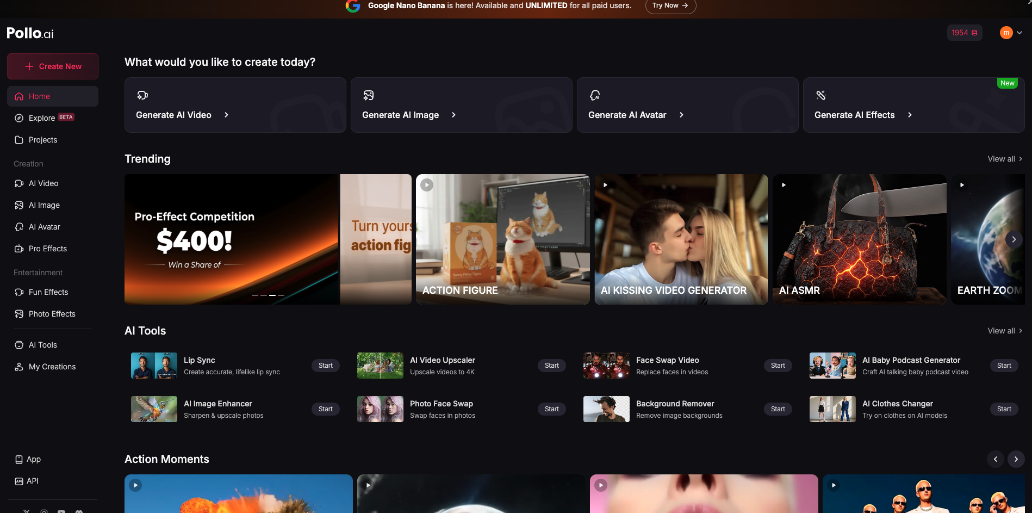Screen dimensions: 1032x513
Task: Open the AI Tools sidebar icon
Action: (19, 345)
